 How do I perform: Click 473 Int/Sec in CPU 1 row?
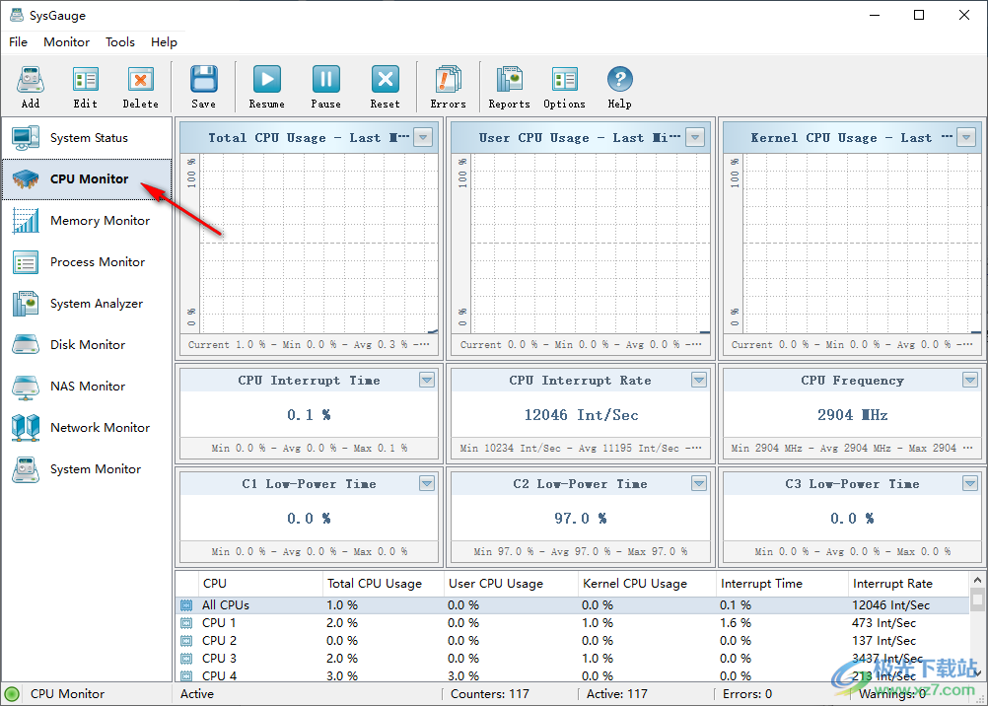[883, 623]
